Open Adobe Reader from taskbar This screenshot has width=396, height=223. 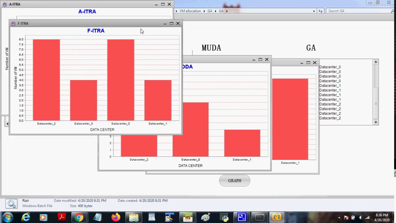tap(62, 217)
